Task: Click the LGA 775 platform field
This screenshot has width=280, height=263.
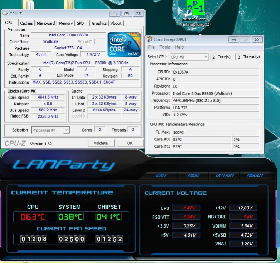Action: click(216, 108)
